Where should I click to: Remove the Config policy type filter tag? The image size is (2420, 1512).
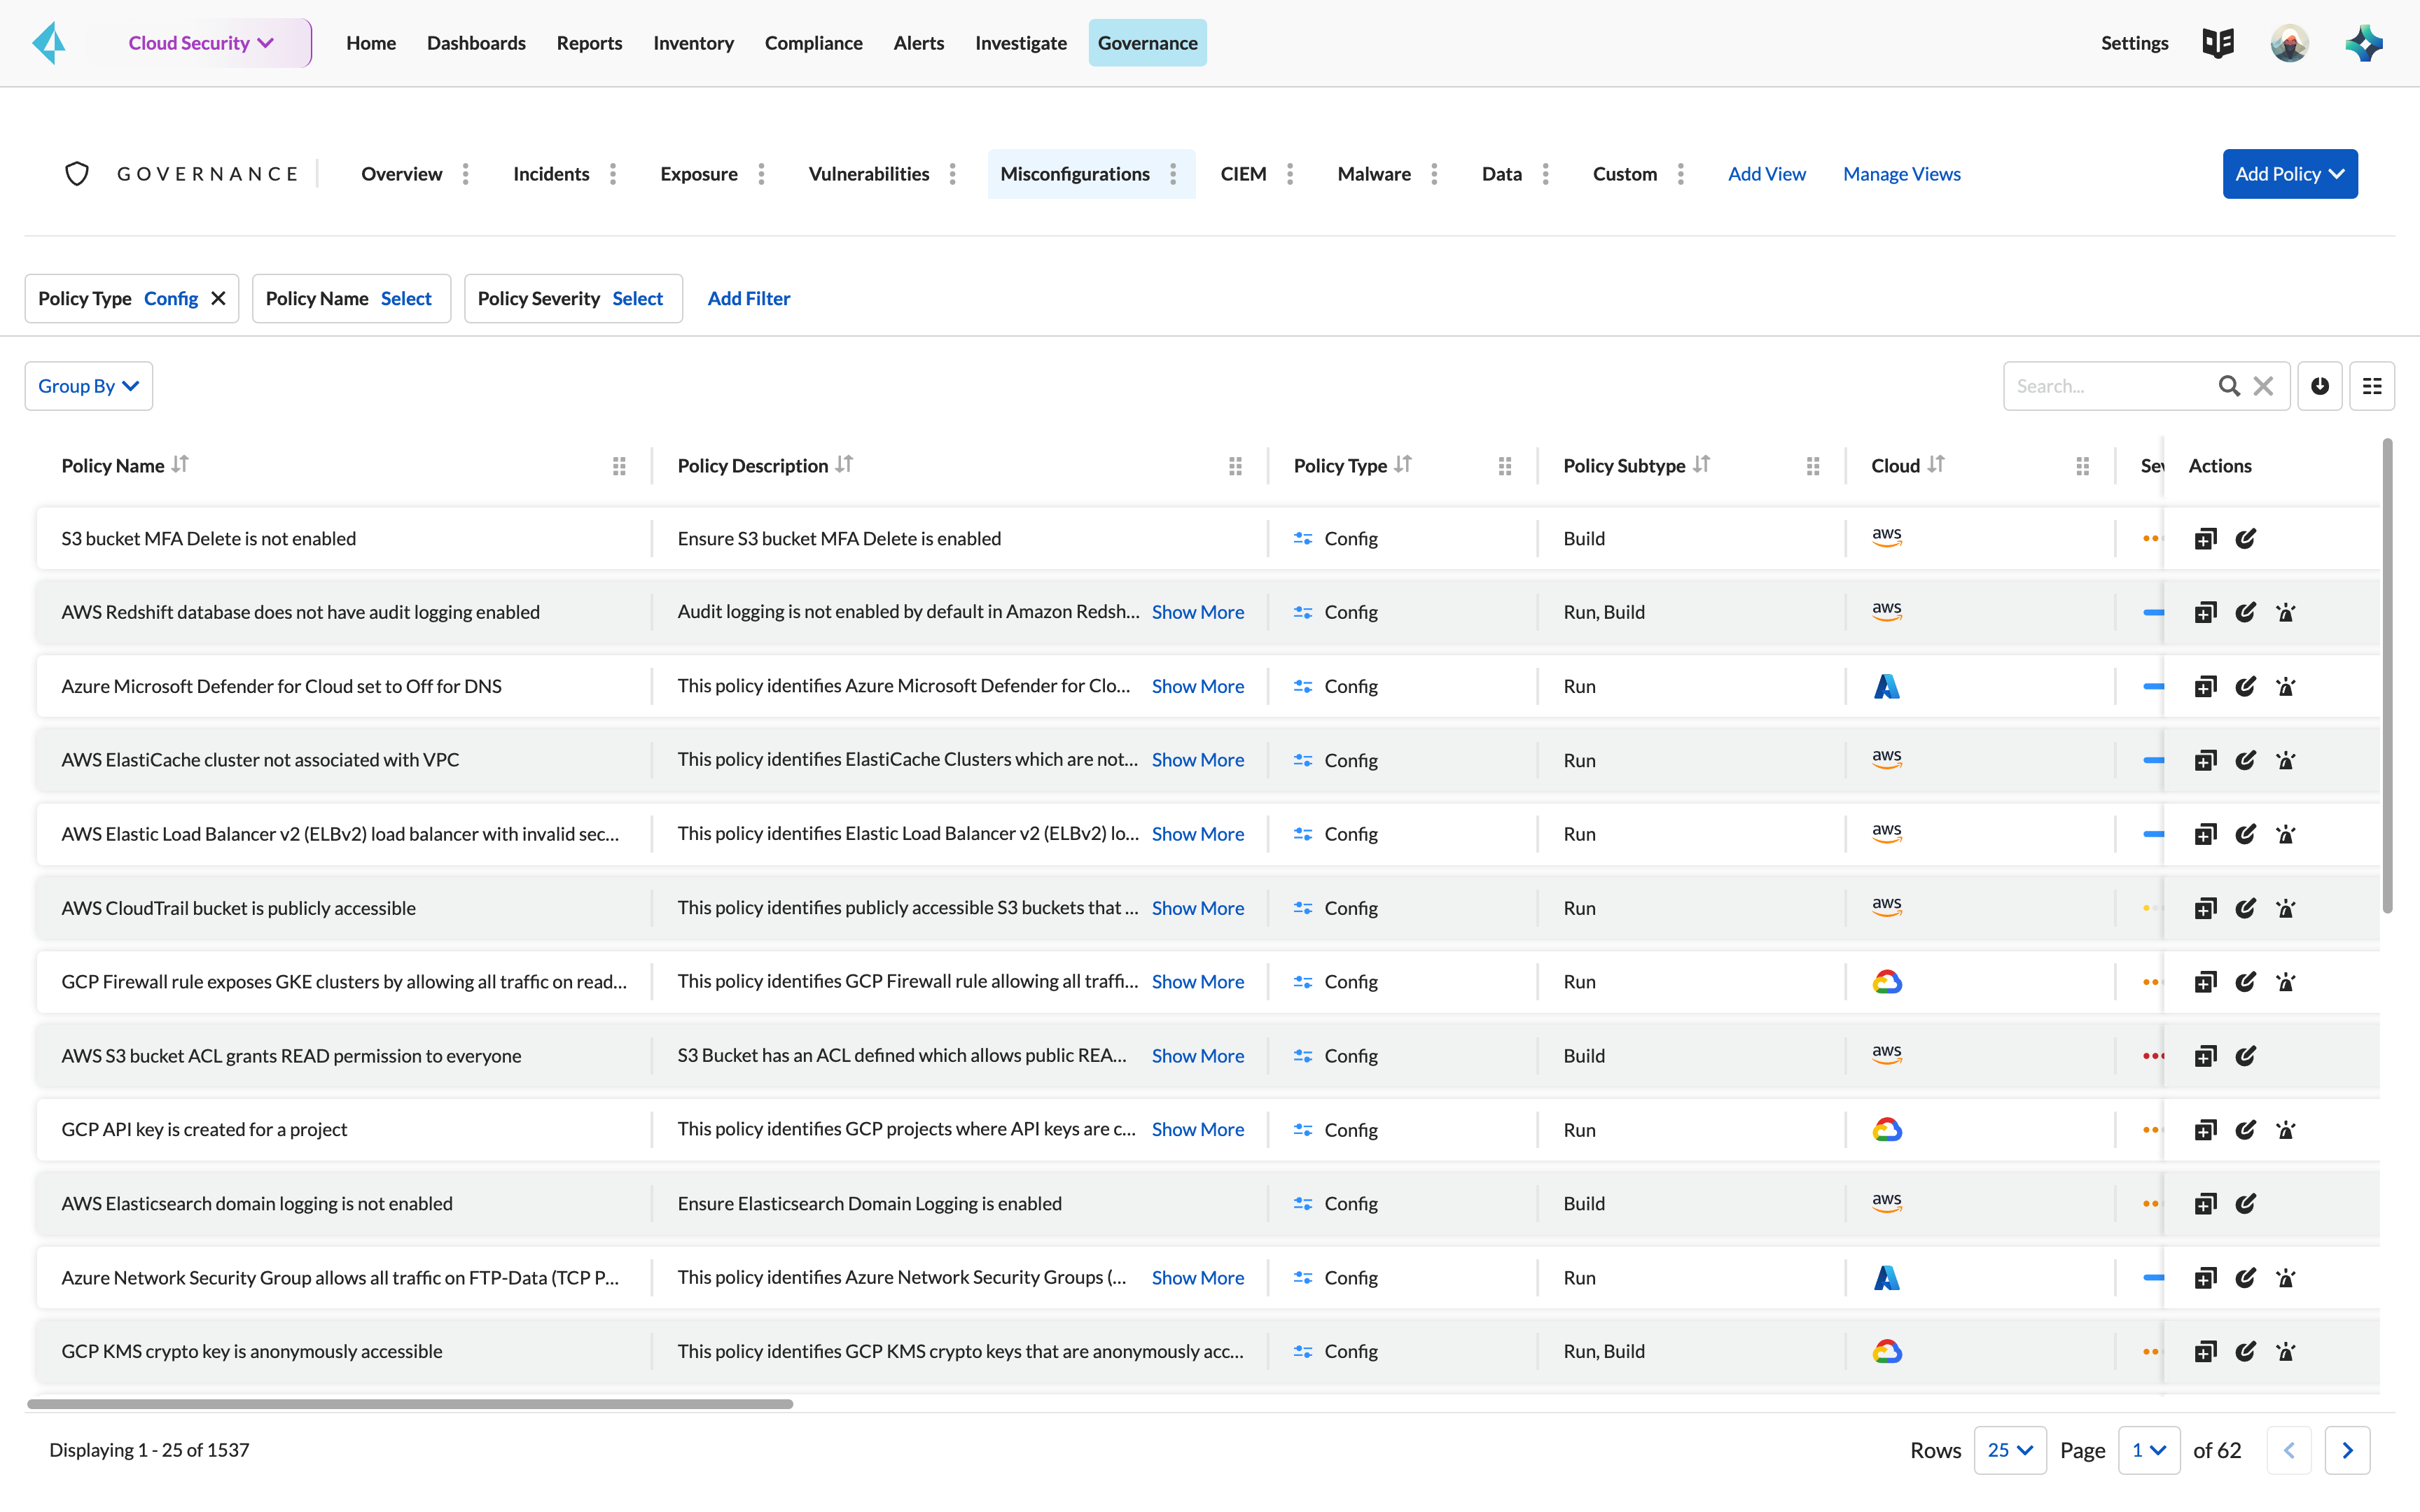click(x=218, y=298)
